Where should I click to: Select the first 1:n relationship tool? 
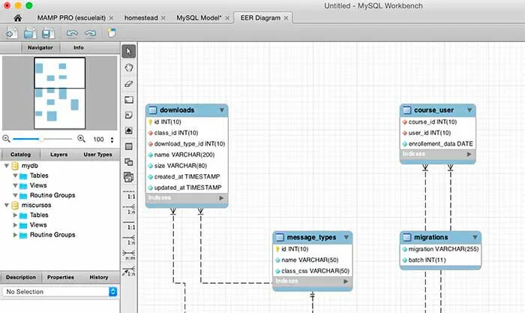[129, 209]
